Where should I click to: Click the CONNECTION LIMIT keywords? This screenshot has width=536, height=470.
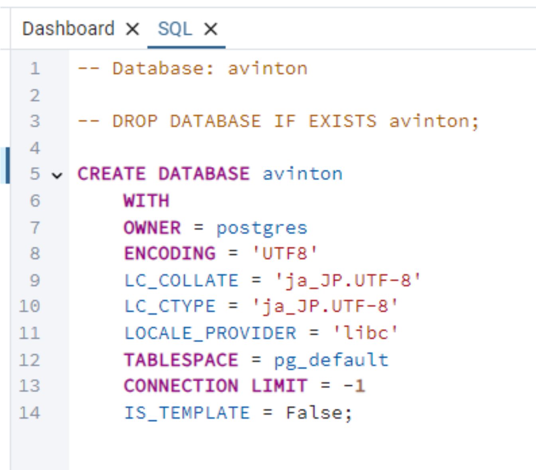(x=215, y=386)
